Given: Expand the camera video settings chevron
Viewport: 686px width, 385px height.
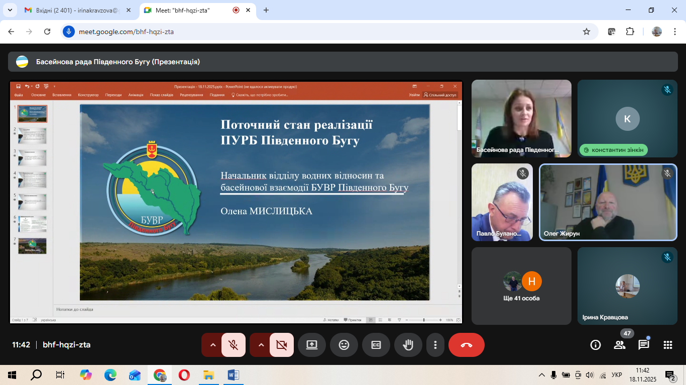Looking at the screenshot, I should (261, 345).
